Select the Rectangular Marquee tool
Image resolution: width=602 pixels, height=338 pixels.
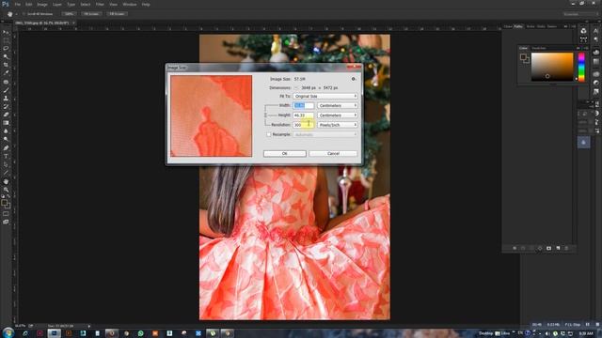click(x=6, y=40)
